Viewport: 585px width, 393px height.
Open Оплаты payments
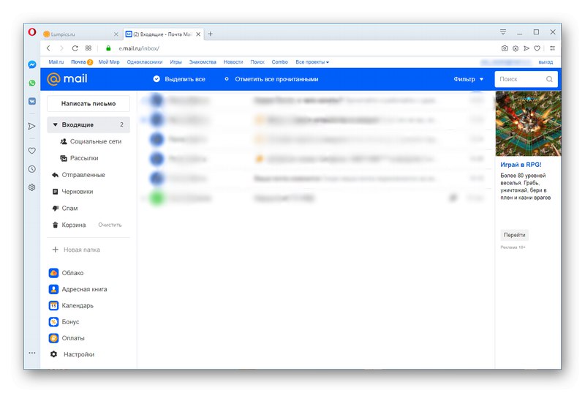tap(67, 338)
